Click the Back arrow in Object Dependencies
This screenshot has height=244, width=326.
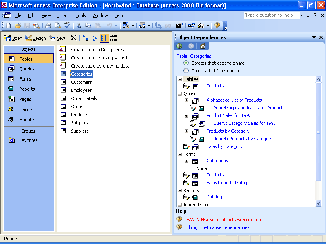tap(179, 46)
